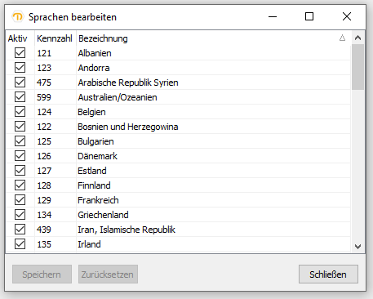Click the vertical scrollbar thumb
The image size is (373, 299).
pos(357,67)
